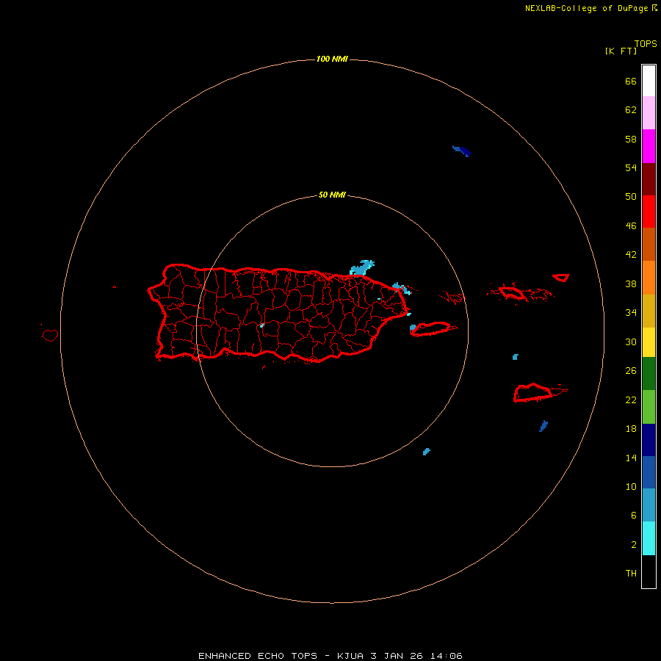Click the legend value 38
The image size is (661, 661).
[631, 283]
